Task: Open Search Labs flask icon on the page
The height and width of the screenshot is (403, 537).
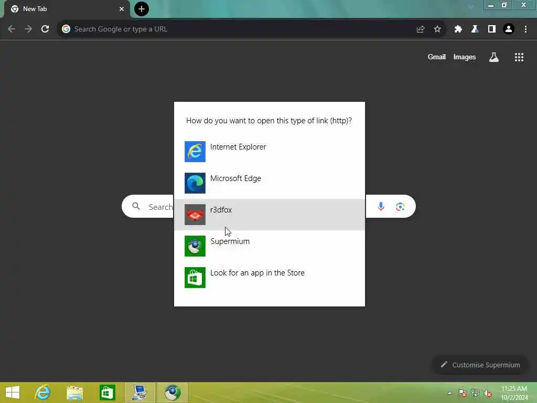Action: click(494, 57)
